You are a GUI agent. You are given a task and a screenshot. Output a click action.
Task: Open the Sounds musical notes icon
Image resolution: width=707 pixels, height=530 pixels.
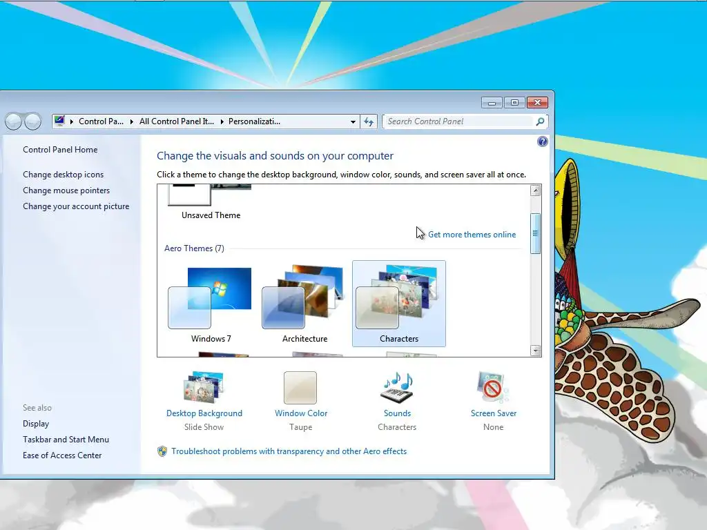397,387
